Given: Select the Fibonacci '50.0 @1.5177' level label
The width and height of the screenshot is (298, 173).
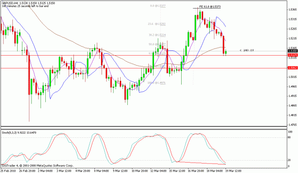Looking at the screenshot, I should pos(157,44).
